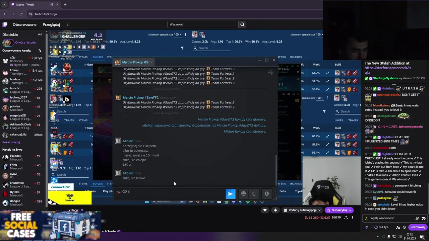Image resolution: width=429 pixels, height=241 pixels.
Task: Open boxbox channel in sidebar
Action: click(23, 81)
